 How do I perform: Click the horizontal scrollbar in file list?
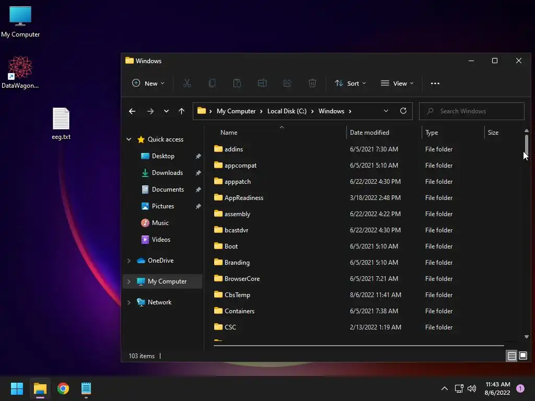click(x=358, y=346)
